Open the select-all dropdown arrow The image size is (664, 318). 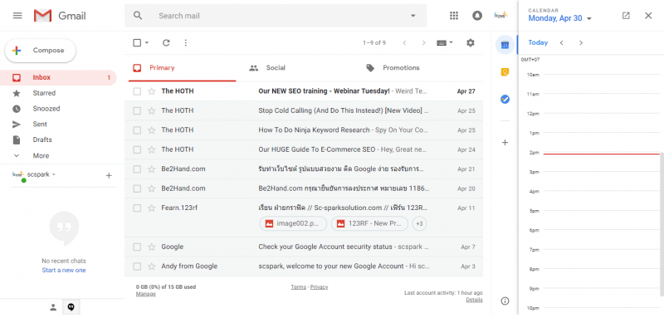pos(147,43)
